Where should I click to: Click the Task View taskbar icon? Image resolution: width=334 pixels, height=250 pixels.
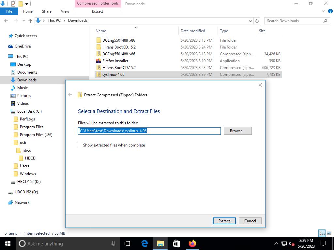point(128,243)
